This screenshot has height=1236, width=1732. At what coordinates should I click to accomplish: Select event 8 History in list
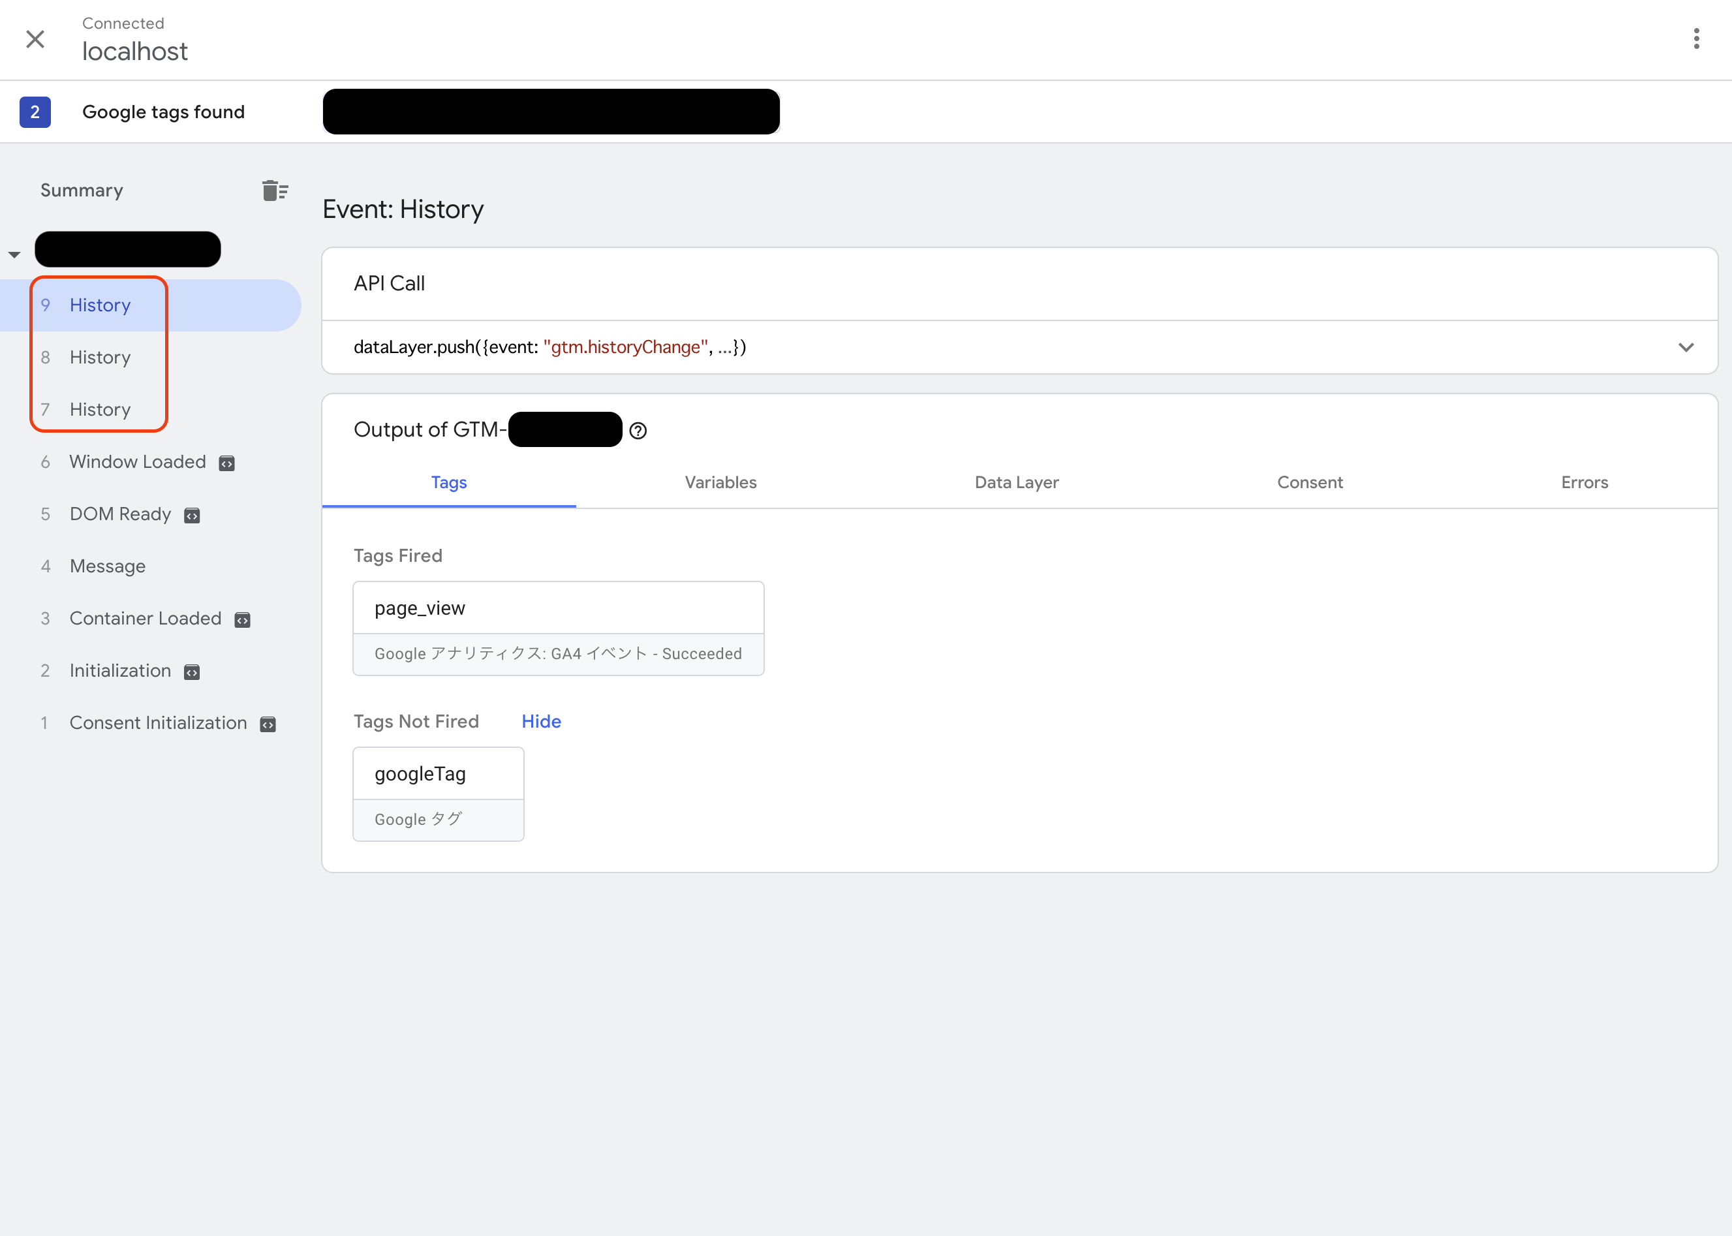100,357
